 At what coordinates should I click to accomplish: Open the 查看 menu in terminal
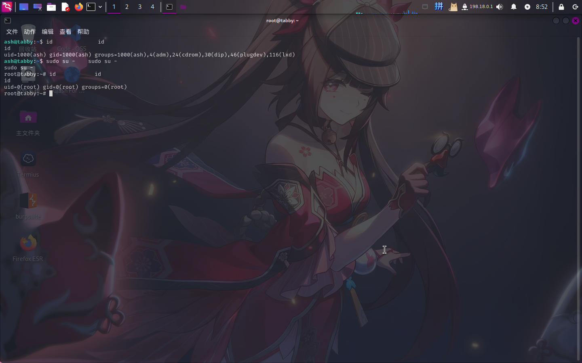(x=65, y=31)
